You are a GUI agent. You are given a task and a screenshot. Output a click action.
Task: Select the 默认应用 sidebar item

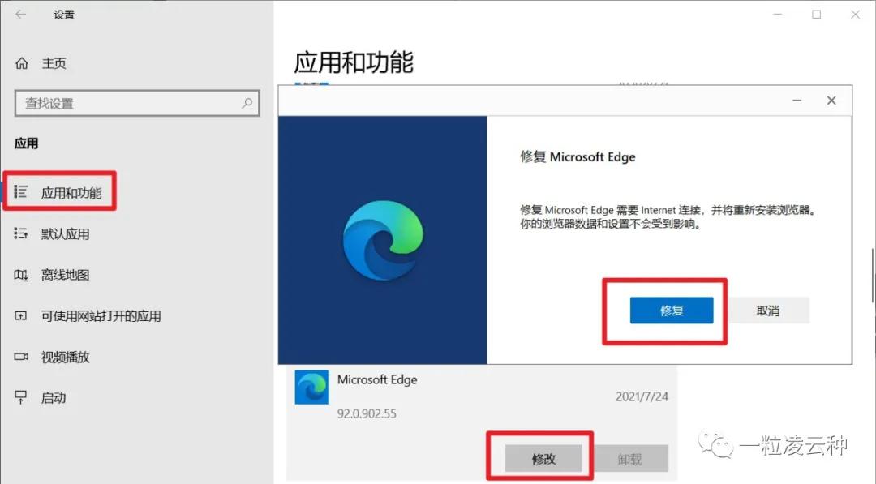pos(63,233)
